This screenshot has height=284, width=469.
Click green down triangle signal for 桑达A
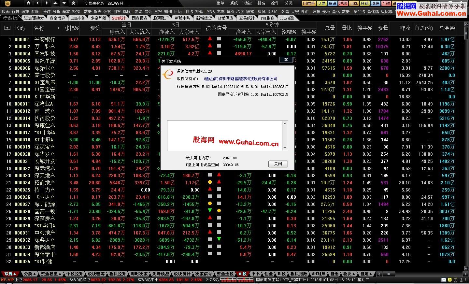coord(219,239)
